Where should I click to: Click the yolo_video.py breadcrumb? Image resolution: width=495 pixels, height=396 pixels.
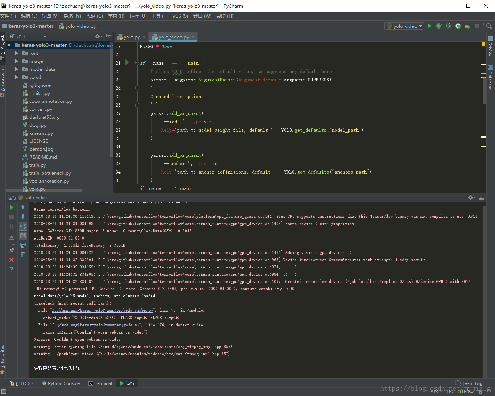[x=77, y=26]
